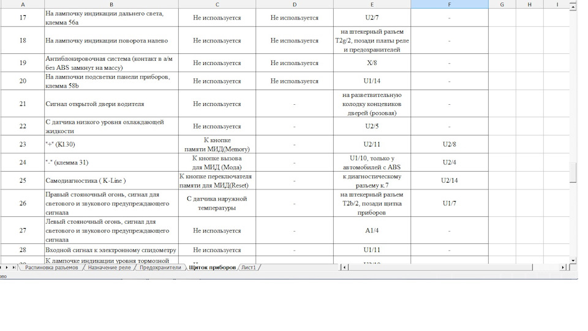The height and width of the screenshot is (331, 588).
Task: Click cell 'A1/4' in column E
Action: tap(372, 230)
